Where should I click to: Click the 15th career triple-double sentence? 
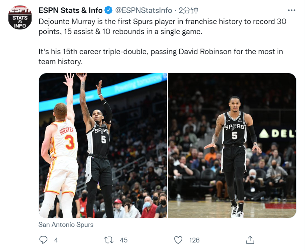[x=161, y=57]
